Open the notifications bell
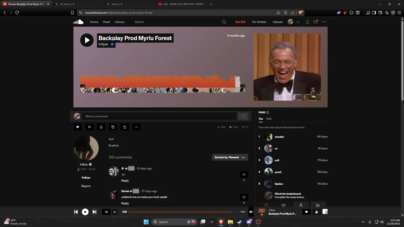The height and width of the screenshot is (227, 404). click(x=307, y=22)
